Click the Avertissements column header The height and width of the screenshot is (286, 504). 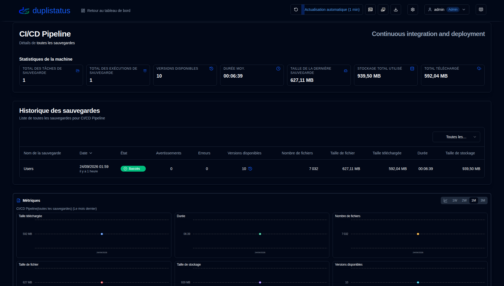pos(169,153)
